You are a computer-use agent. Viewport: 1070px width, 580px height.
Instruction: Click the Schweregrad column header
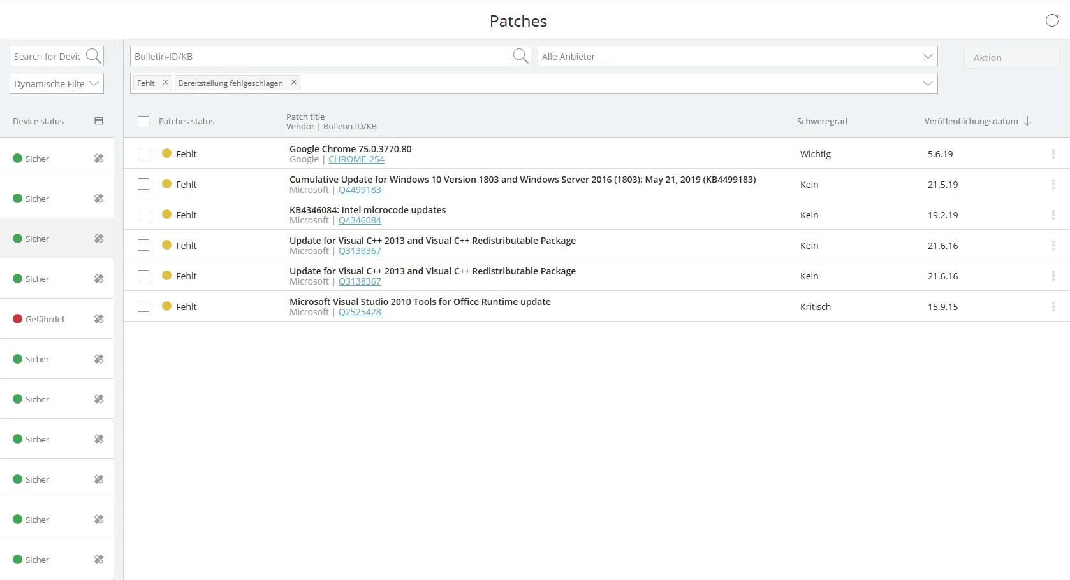pos(821,122)
